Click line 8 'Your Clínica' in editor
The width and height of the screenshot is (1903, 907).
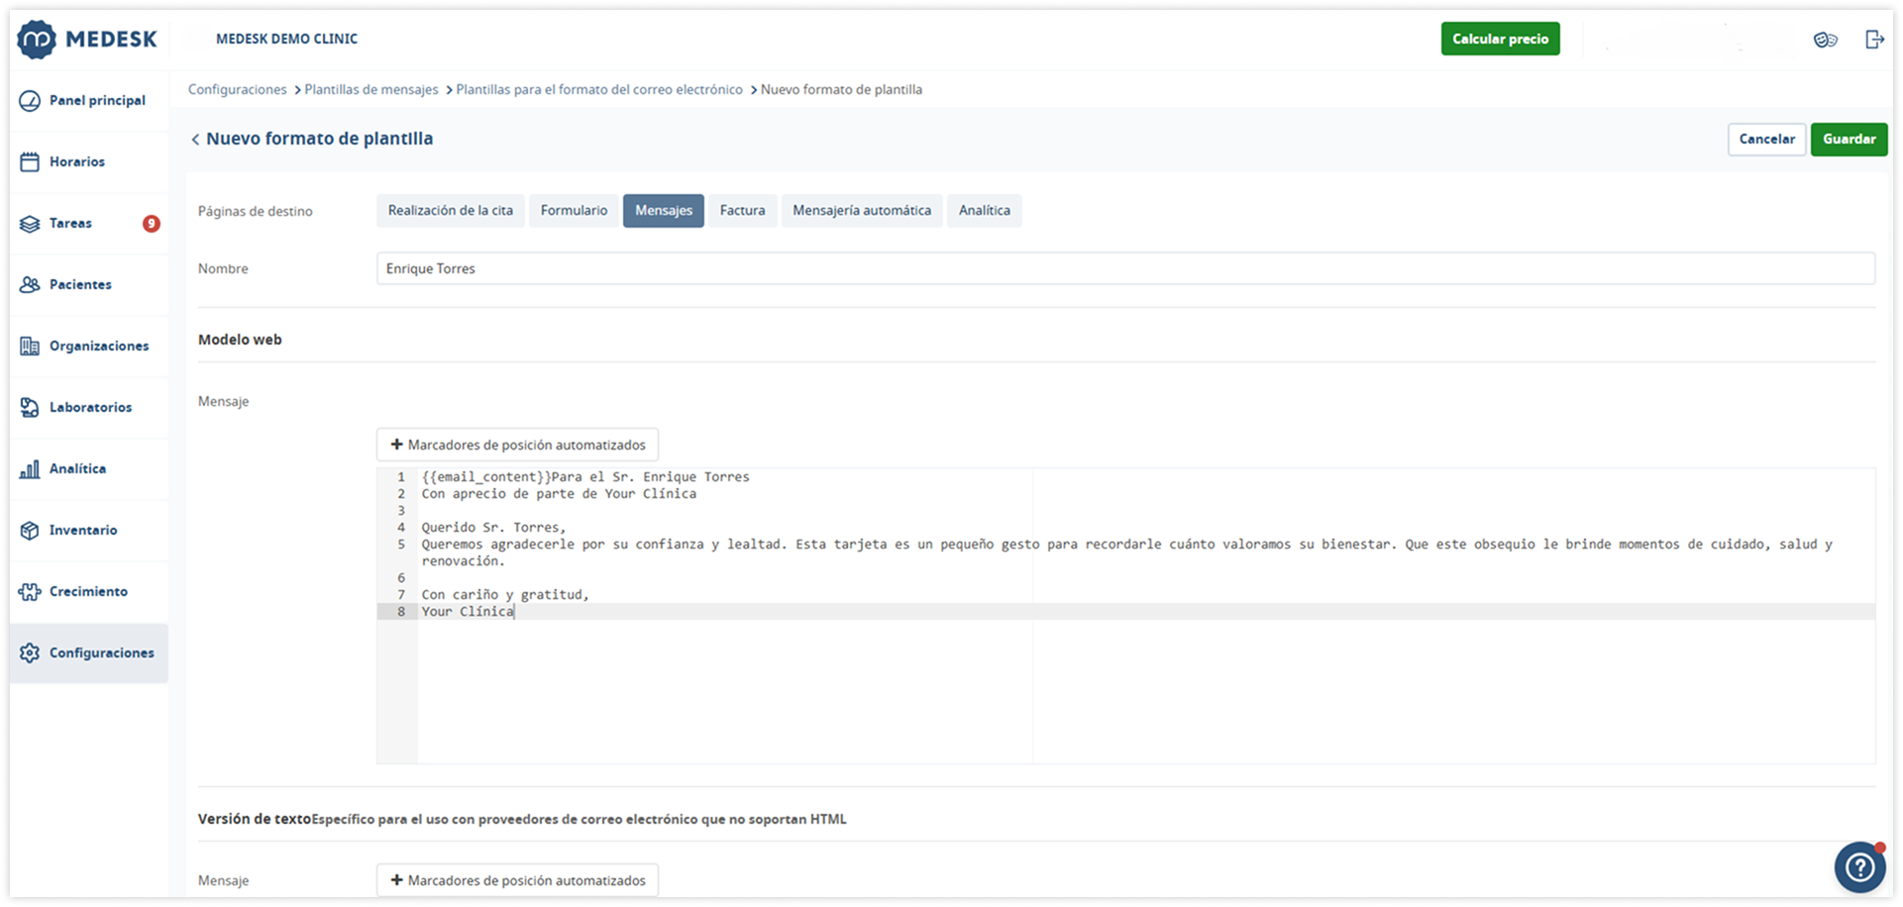pyautogui.click(x=468, y=612)
